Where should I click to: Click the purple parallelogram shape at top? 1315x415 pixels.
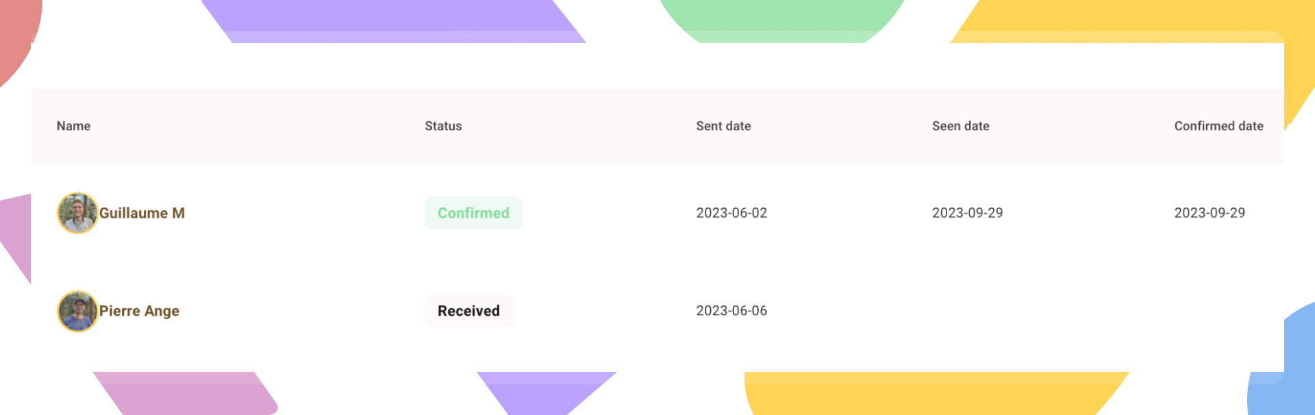[x=394, y=21]
